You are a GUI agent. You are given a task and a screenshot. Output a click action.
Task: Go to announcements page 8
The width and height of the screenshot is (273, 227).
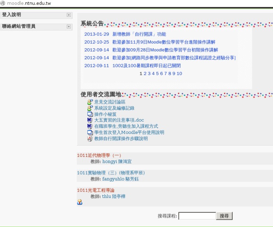coord(170,74)
